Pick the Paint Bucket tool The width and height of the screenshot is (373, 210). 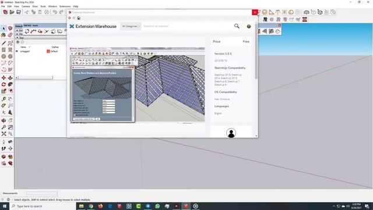[3, 35]
